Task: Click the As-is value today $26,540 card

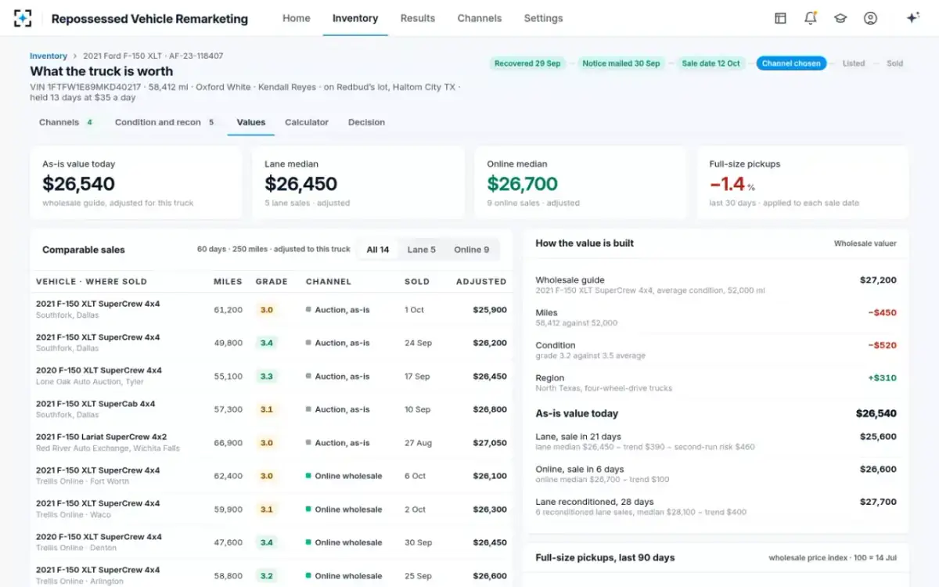Action: (136, 182)
